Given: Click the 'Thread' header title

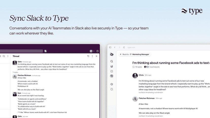Looking at the screenshot, I should pyautogui.click(x=16, y=56).
